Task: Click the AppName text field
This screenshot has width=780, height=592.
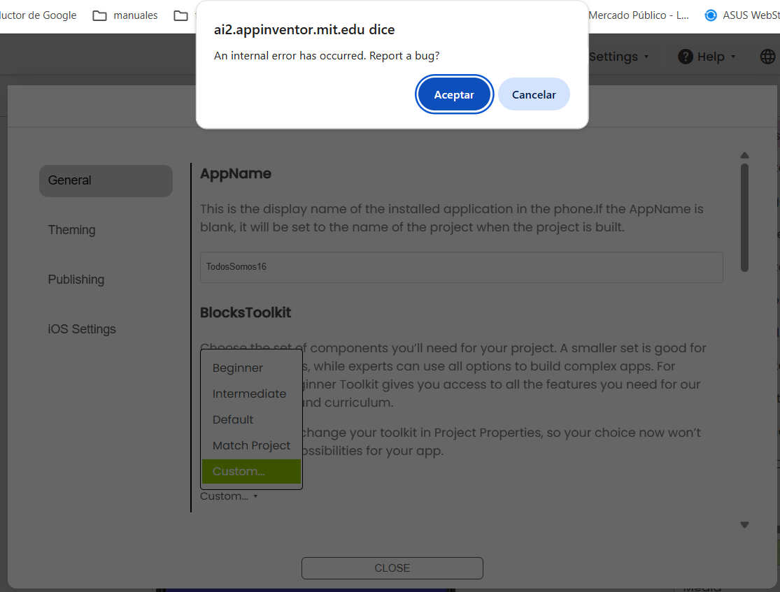Action: [461, 267]
